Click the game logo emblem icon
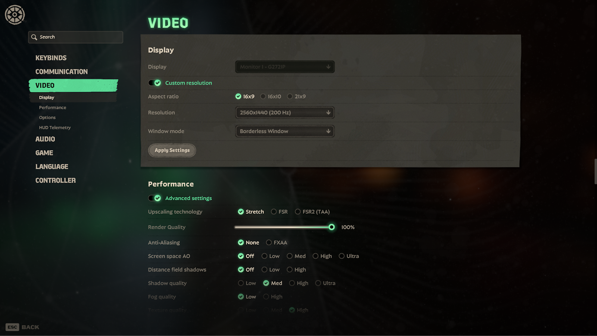The width and height of the screenshot is (597, 336). pos(15,15)
